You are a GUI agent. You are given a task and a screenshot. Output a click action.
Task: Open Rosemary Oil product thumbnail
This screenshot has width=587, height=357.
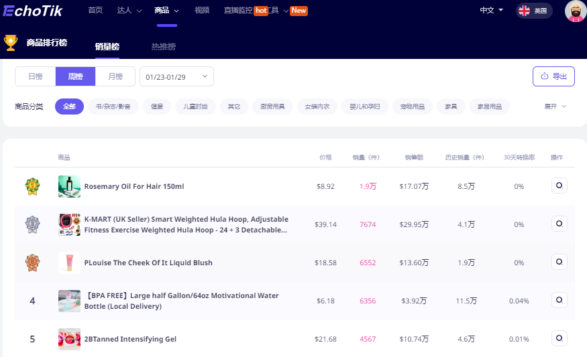[69, 186]
